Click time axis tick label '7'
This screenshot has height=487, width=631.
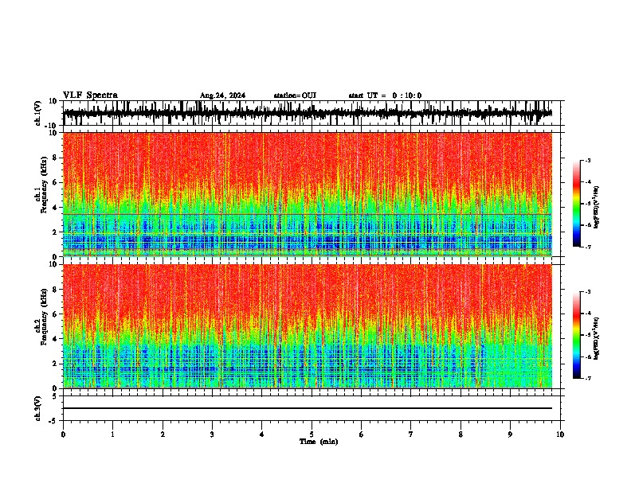pos(411,434)
